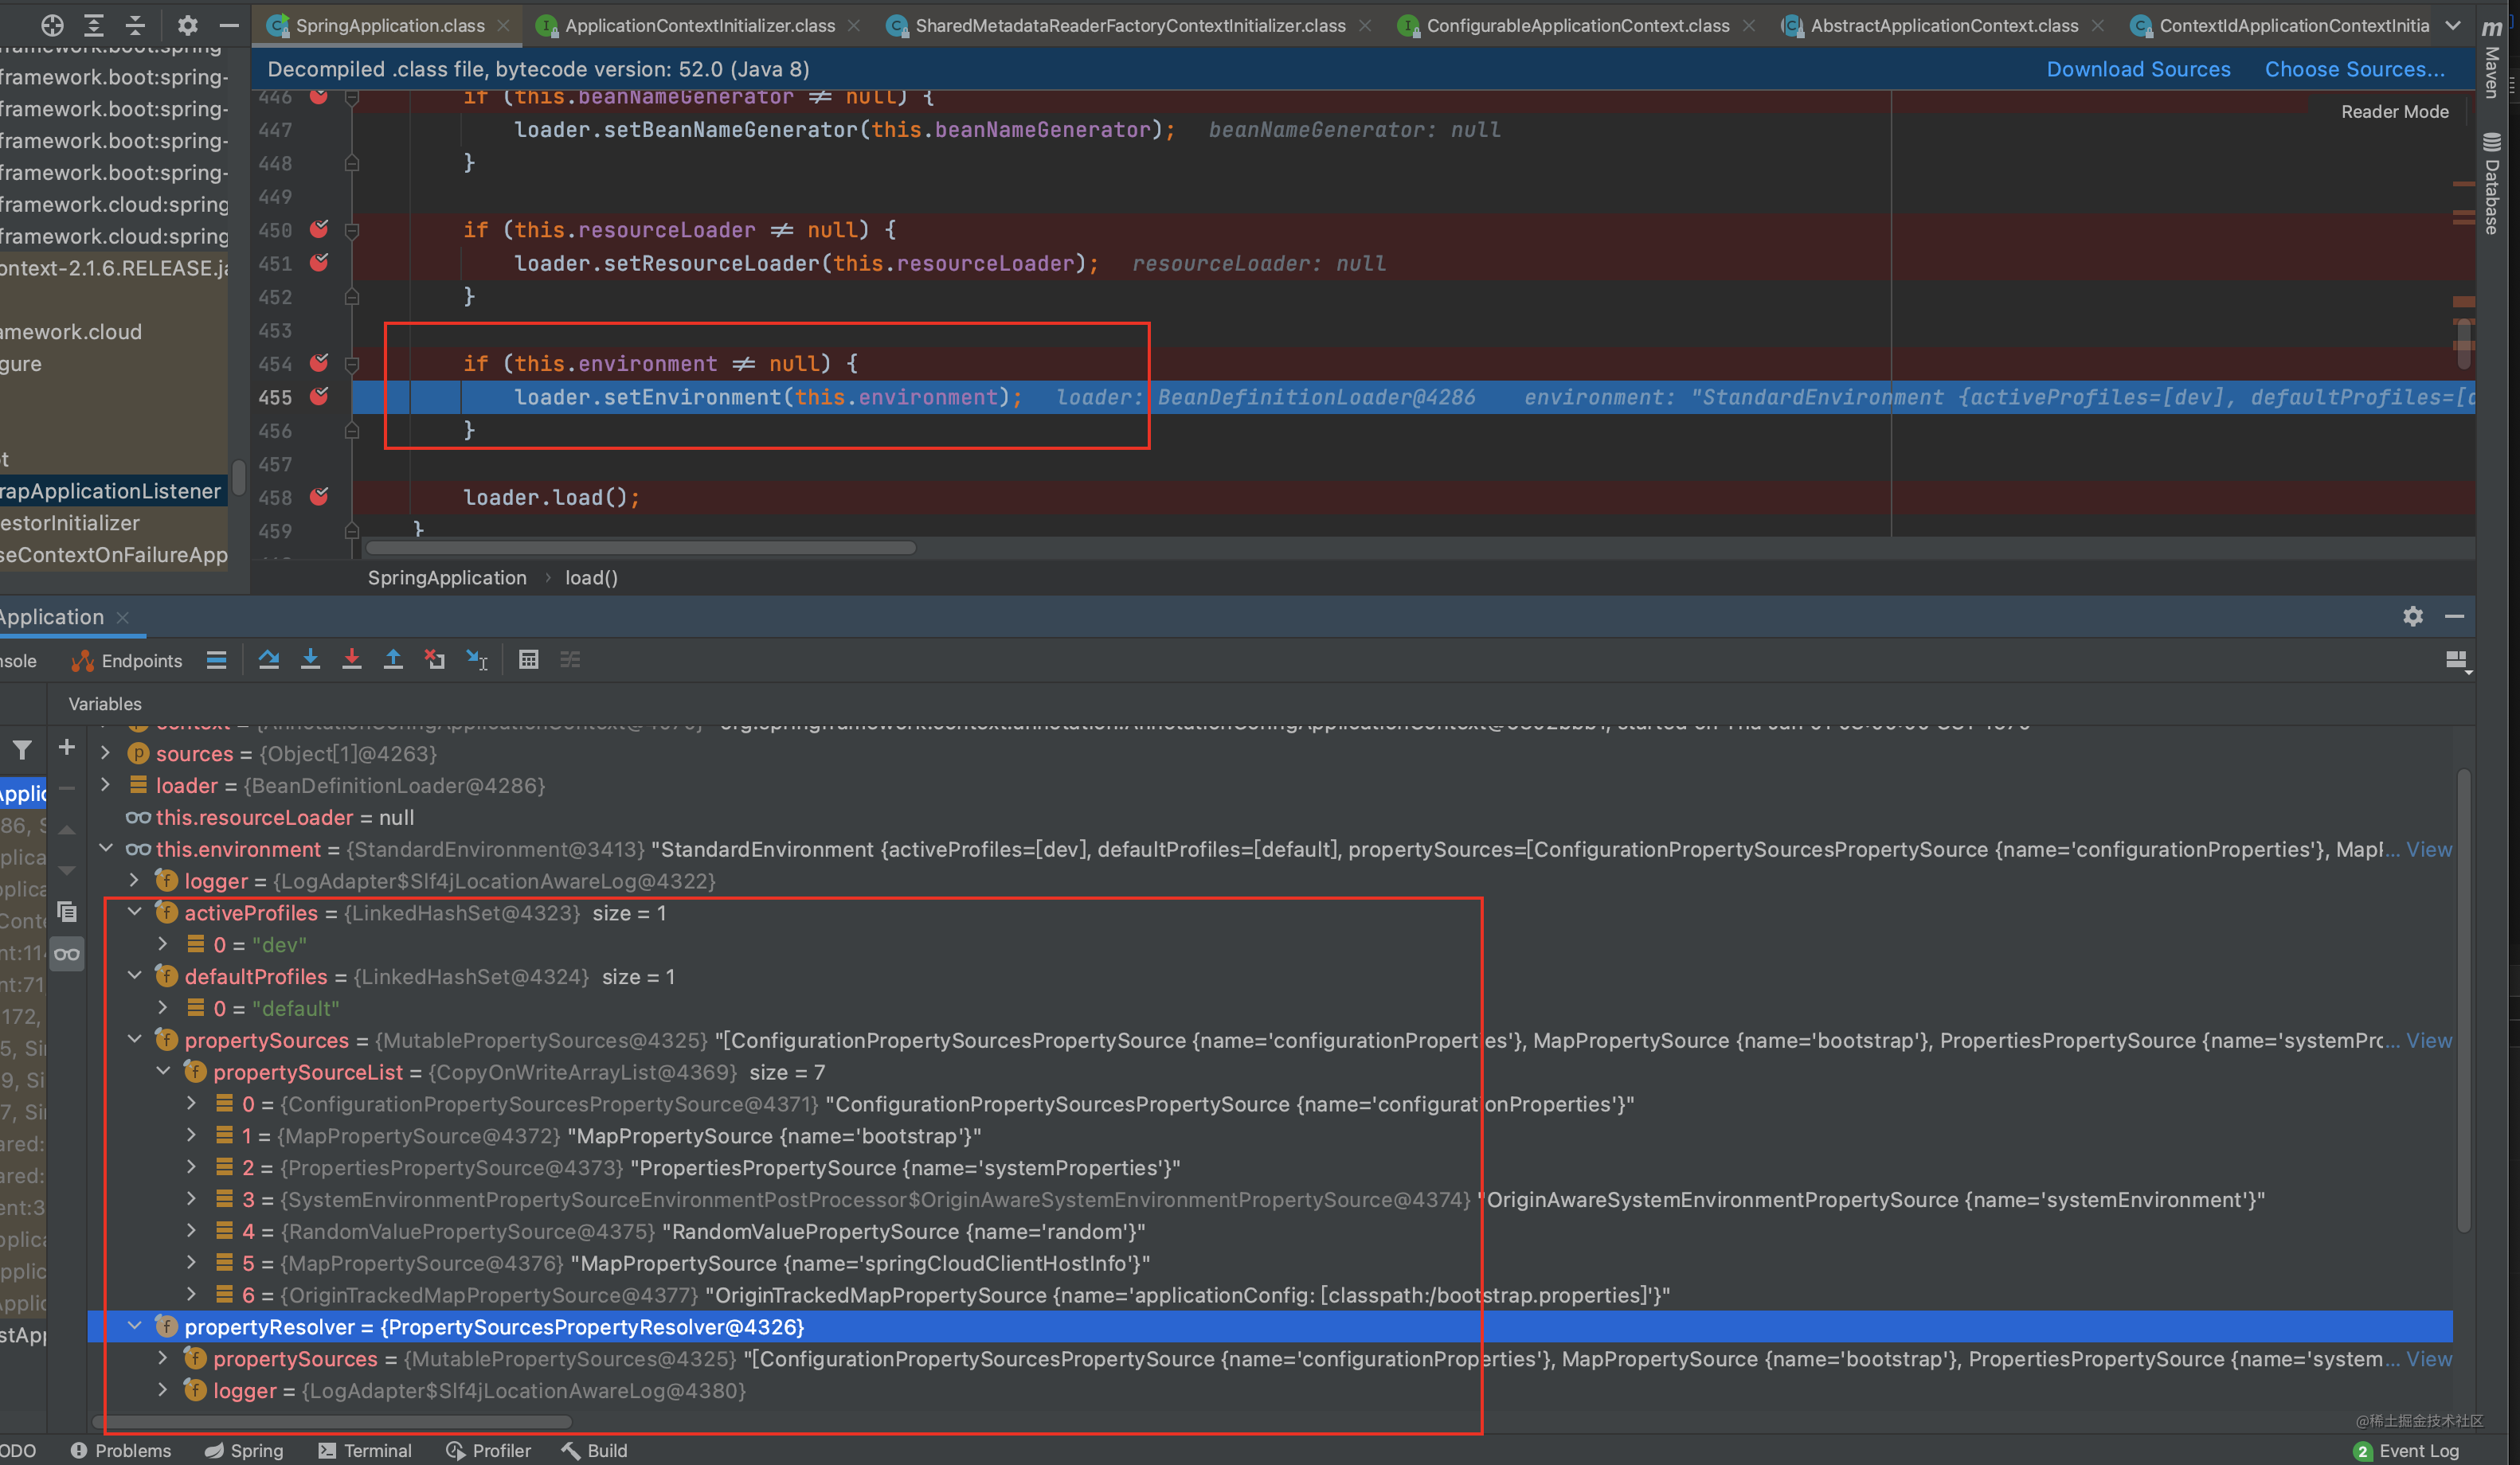Collapse the propertyResolver node
This screenshot has width=2520, height=1465.
(x=135, y=1326)
